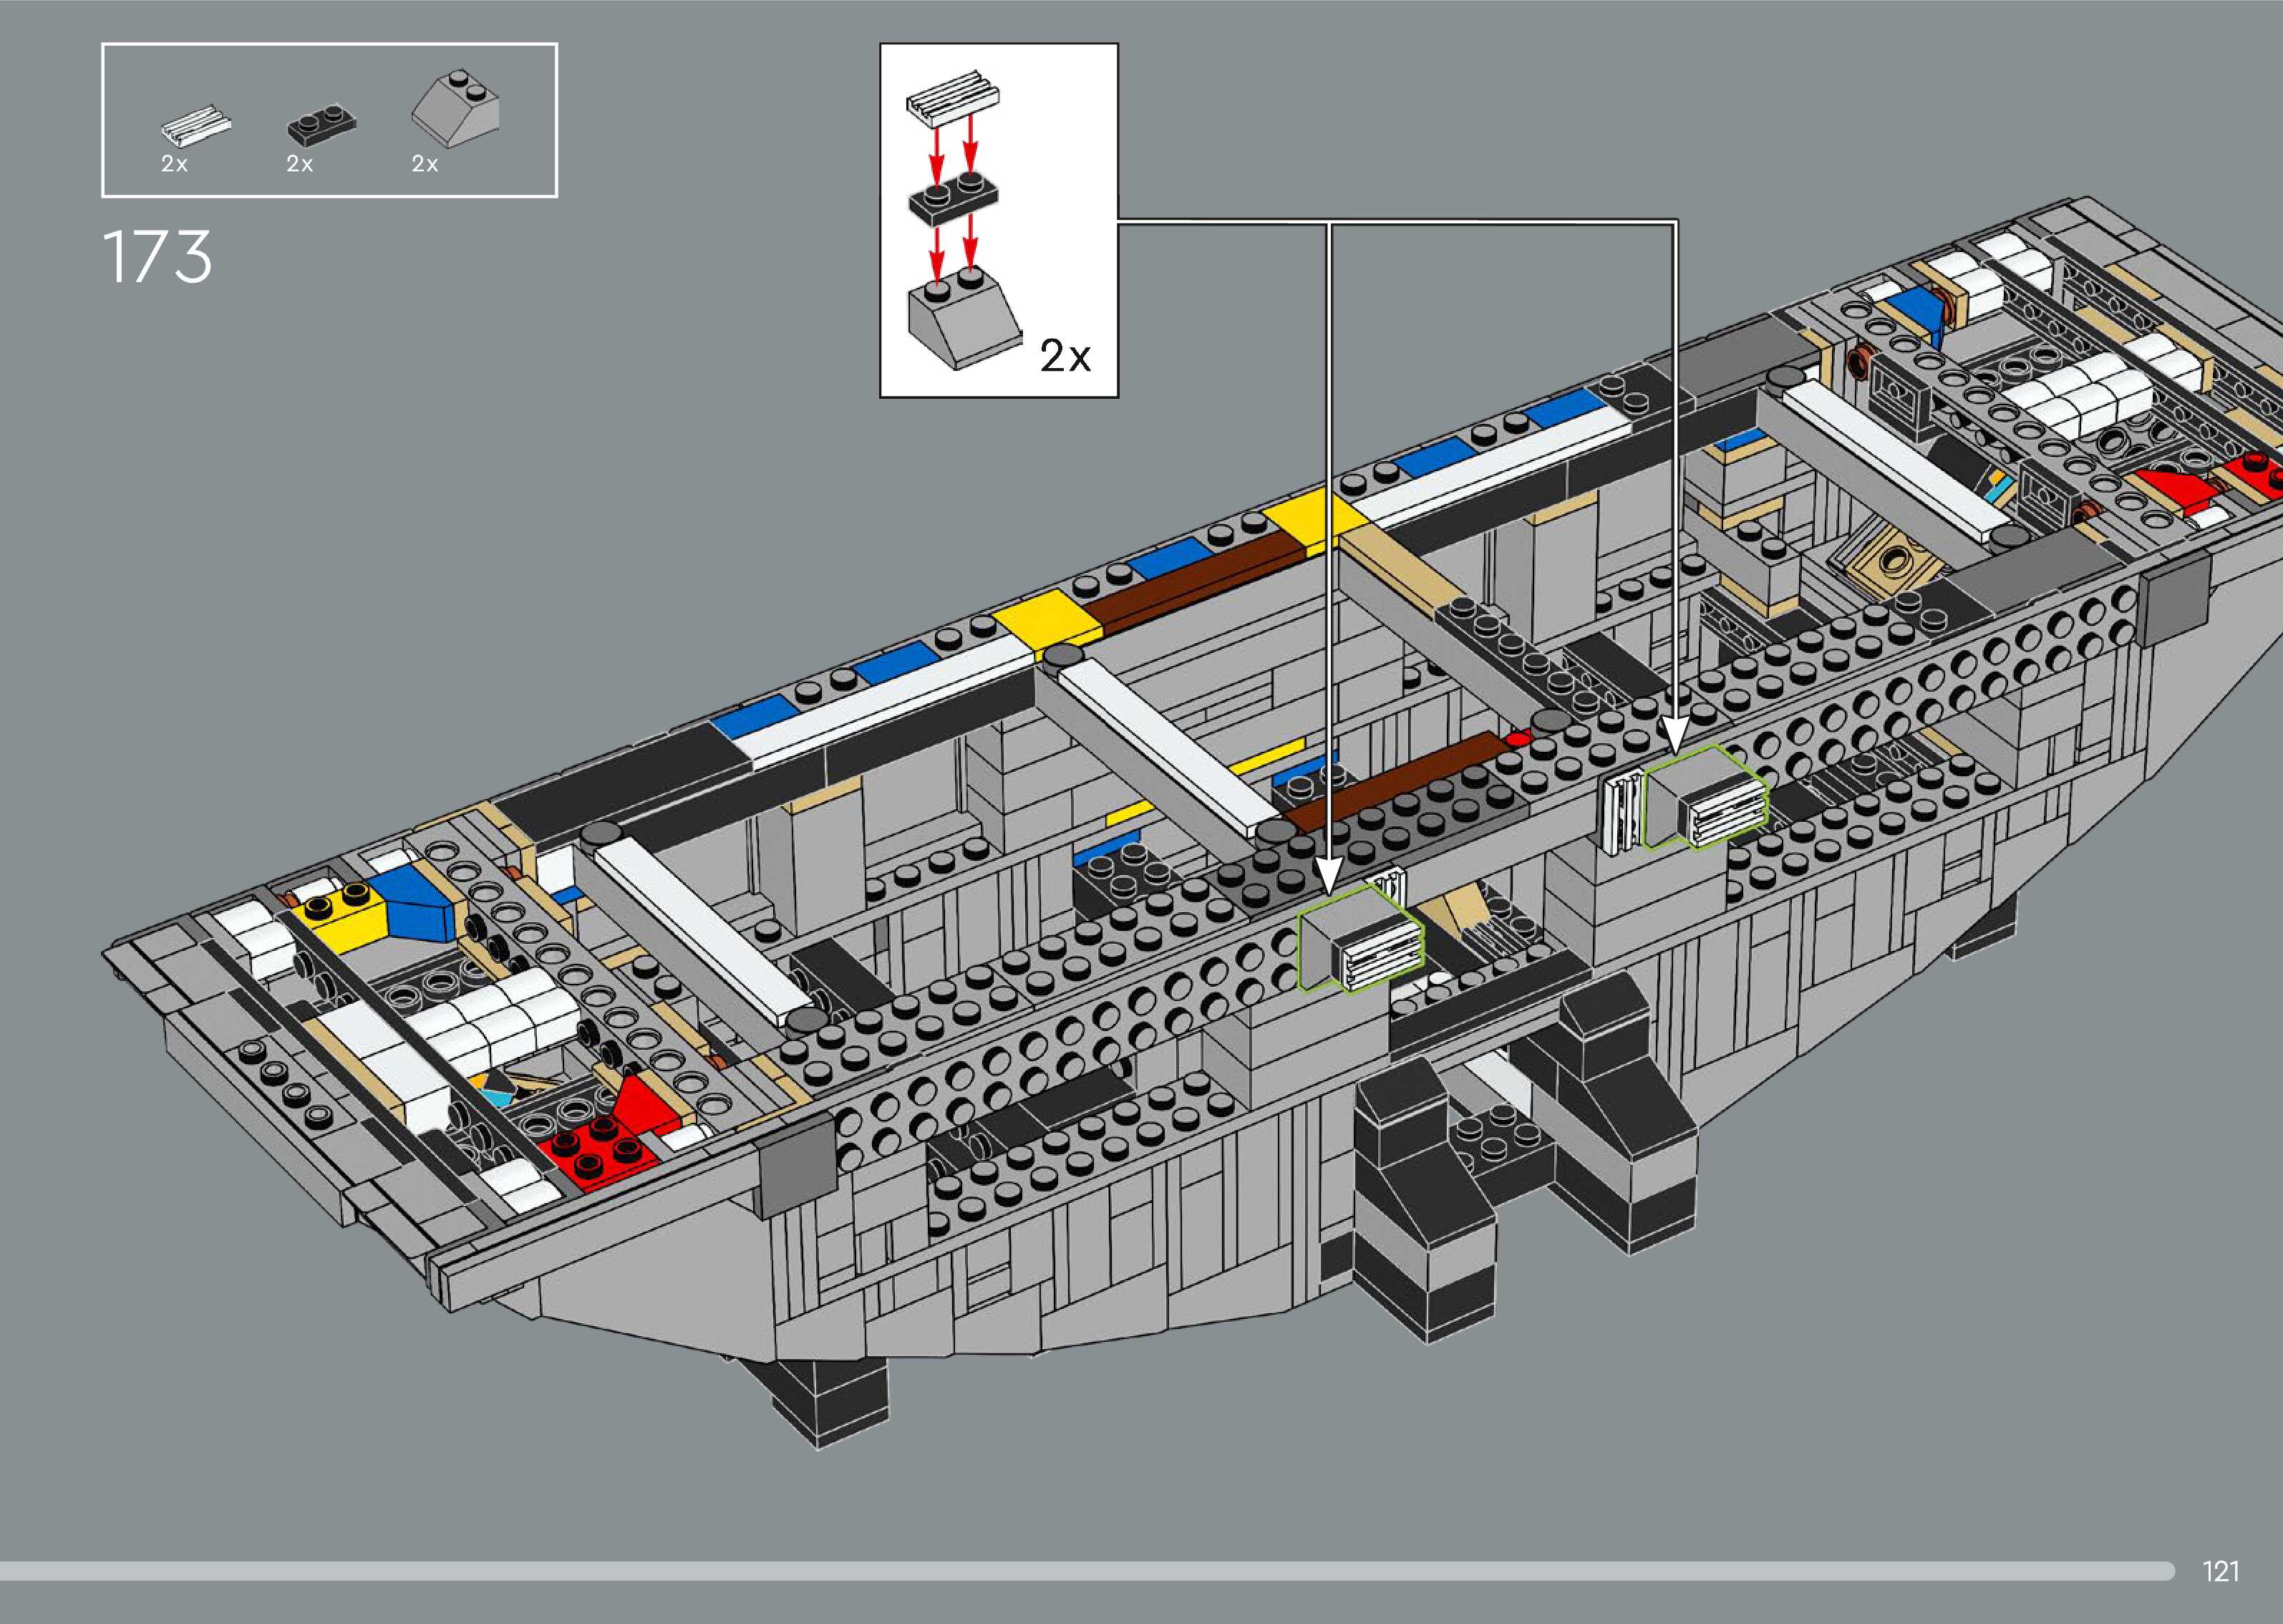
Task: Click the step number 173
Action: pos(157,258)
